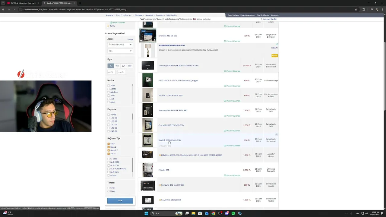Click Satın Al on lamp advertisement
The width and height of the screenshot is (386, 217).
click(x=274, y=48)
